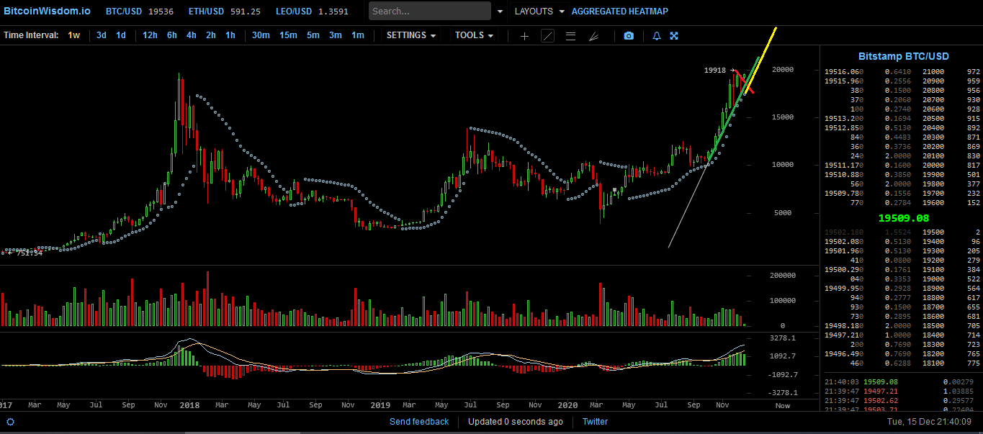The width and height of the screenshot is (983, 434).
Task: Select the 3m interval
Action: pos(336,35)
